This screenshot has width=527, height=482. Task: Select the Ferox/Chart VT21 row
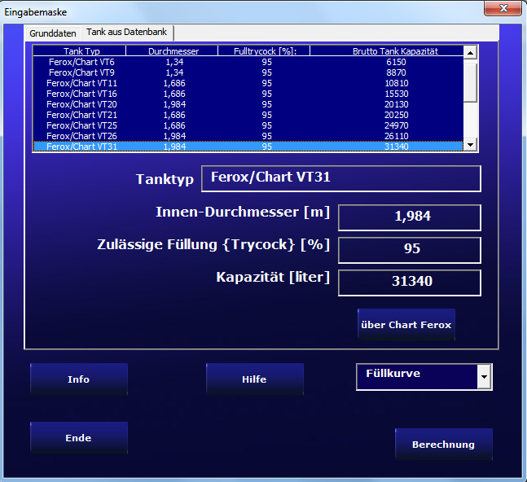pyautogui.click(x=248, y=115)
